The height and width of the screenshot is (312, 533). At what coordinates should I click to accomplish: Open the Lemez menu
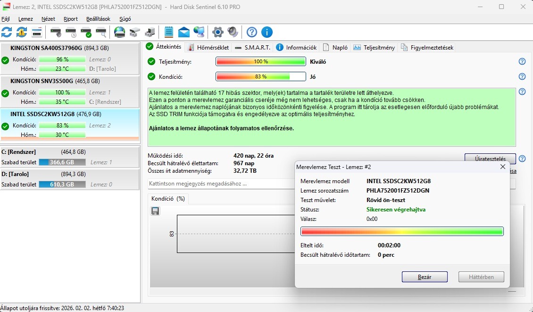[26, 19]
